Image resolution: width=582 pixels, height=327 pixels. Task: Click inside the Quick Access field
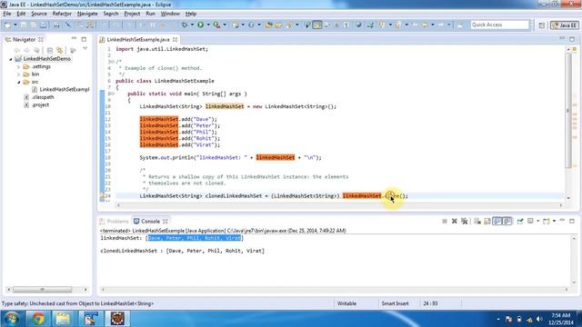tap(499, 25)
